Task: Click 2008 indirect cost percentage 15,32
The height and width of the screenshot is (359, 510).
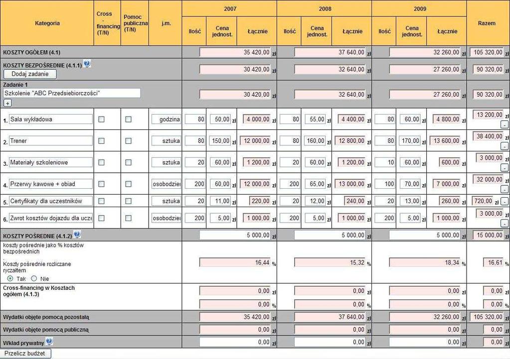Action: pyautogui.click(x=330, y=262)
